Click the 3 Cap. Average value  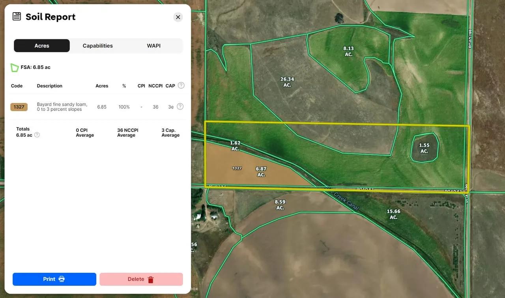coord(170,133)
